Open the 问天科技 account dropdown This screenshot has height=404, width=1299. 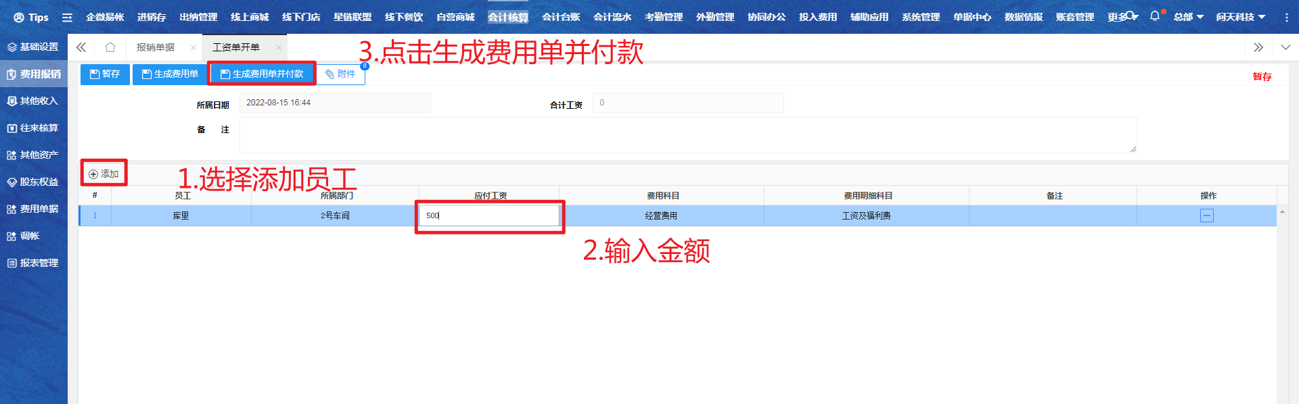click(x=1240, y=17)
